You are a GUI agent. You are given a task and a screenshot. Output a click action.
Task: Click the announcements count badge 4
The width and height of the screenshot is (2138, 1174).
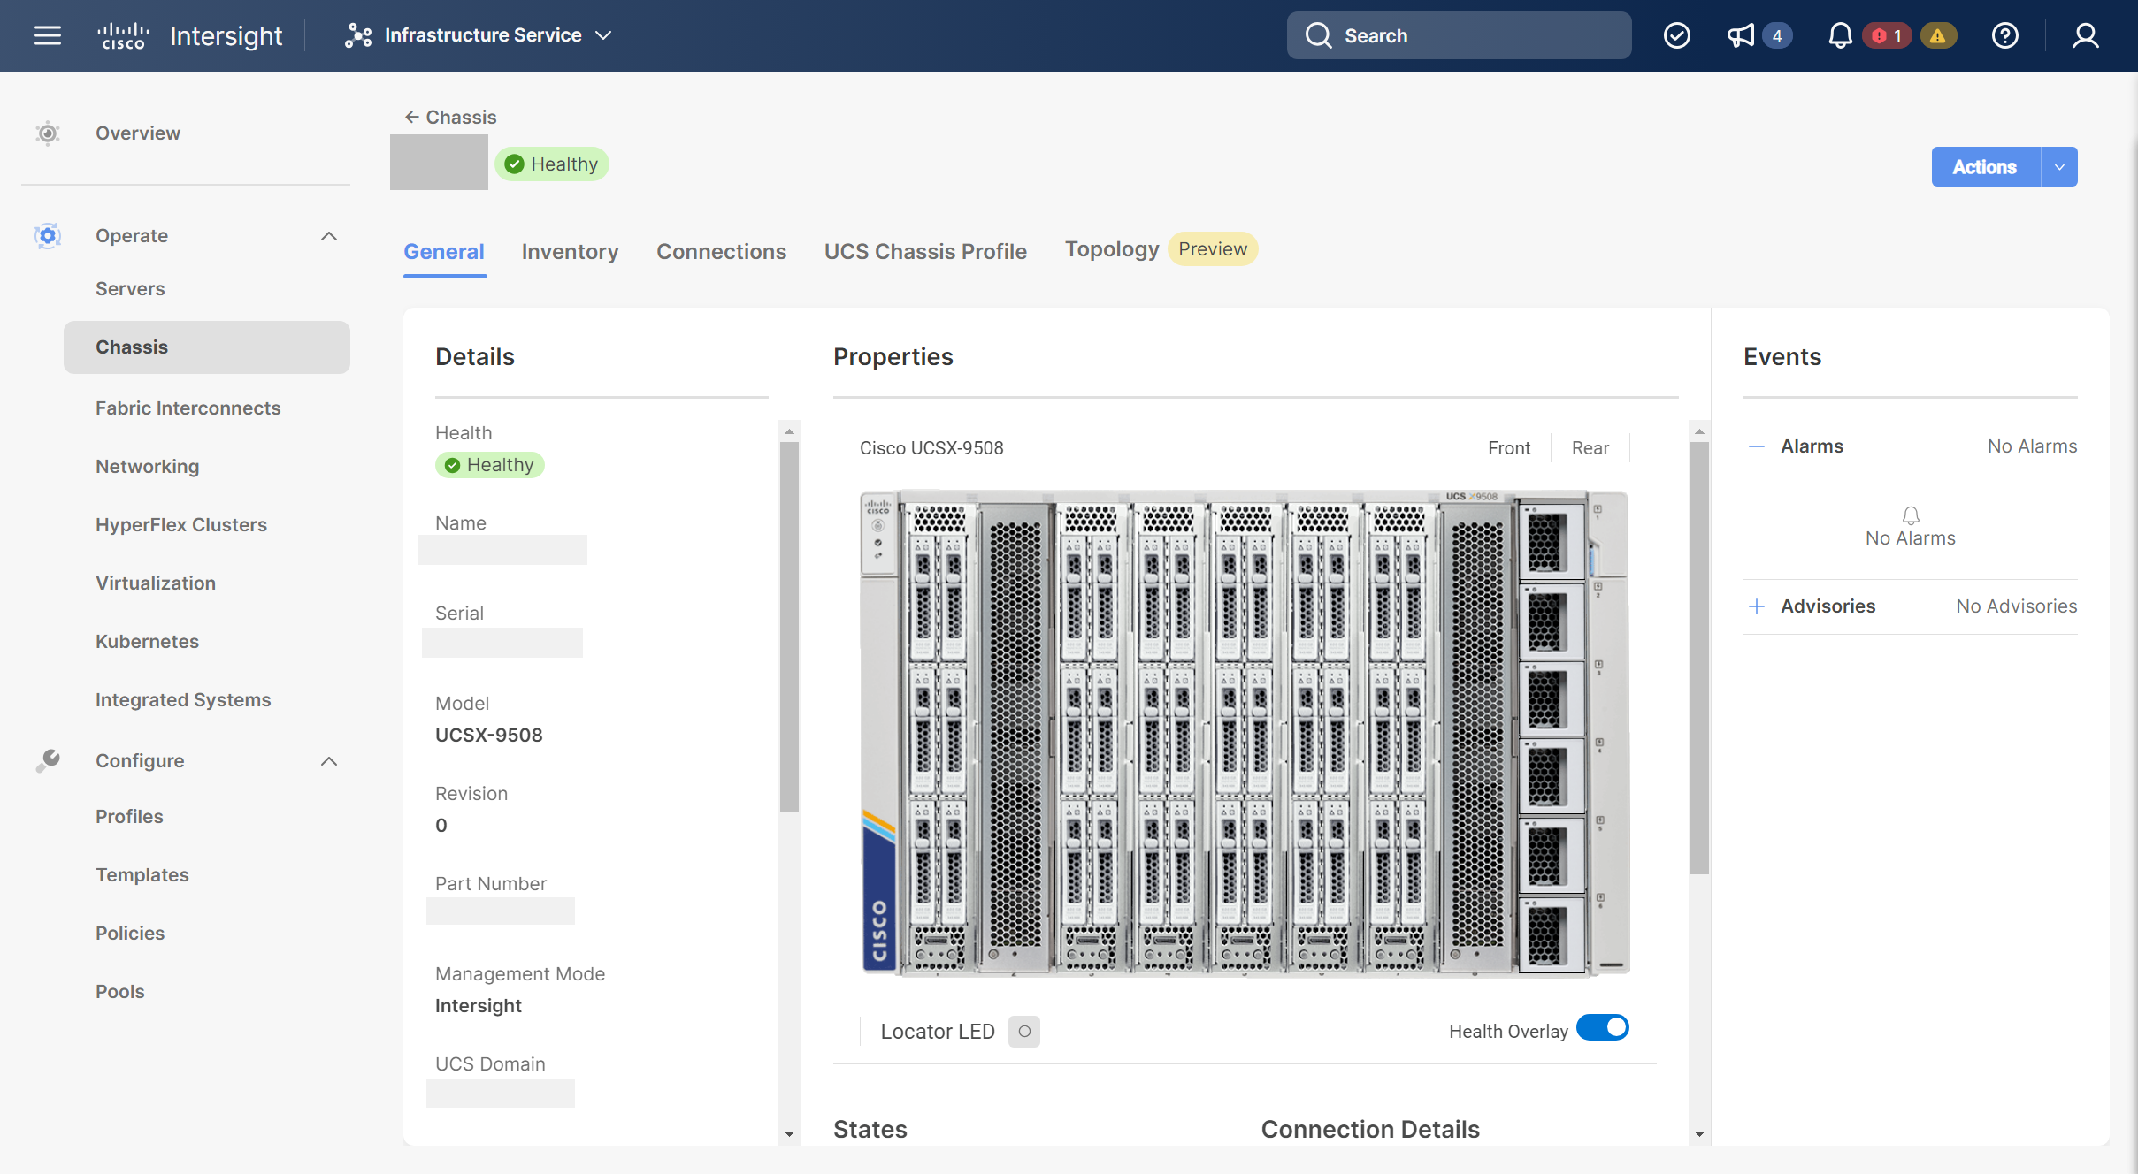coord(1777,36)
